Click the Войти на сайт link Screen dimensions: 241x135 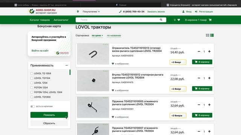(40, 51)
